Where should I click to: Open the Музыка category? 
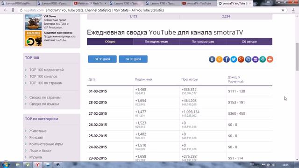pos(36,157)
